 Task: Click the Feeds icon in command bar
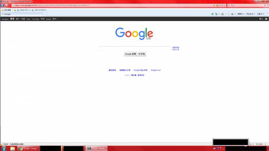(223, 14)
